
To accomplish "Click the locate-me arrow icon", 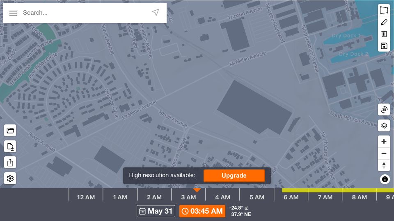I will (x=156, y=12).
